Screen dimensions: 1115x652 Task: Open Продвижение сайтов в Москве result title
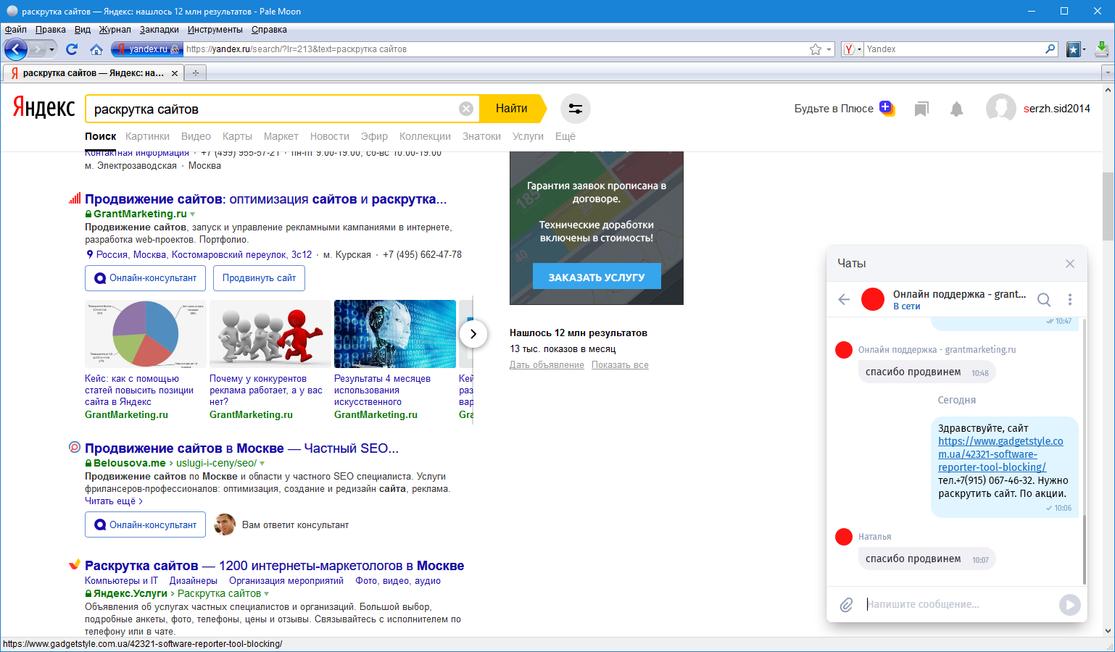click(241, 448)
